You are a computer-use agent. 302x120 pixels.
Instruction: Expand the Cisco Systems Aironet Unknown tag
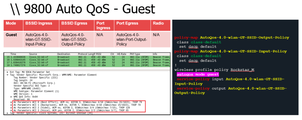(x=7, y=113)
